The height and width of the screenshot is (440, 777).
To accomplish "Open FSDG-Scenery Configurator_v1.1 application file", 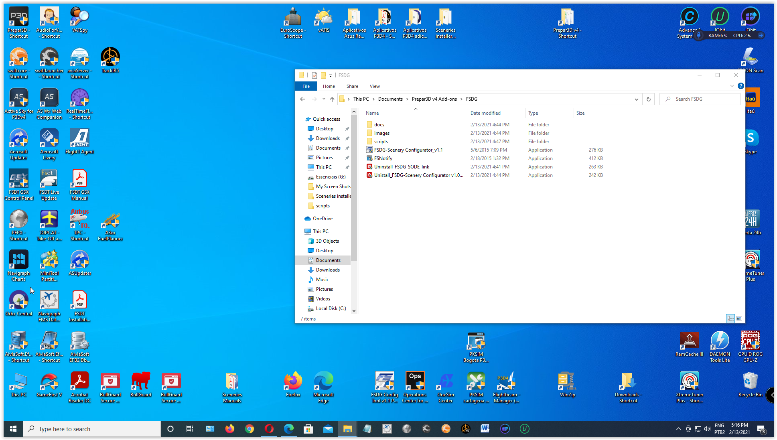I will click(x=408, y=150).
